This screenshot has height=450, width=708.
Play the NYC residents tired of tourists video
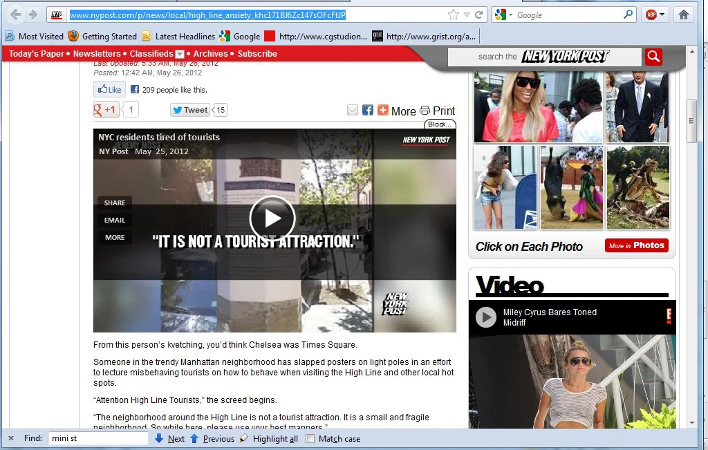[272, 219]
